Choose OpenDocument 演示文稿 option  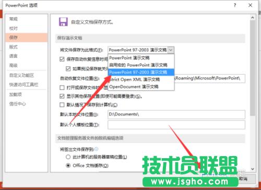141,87
